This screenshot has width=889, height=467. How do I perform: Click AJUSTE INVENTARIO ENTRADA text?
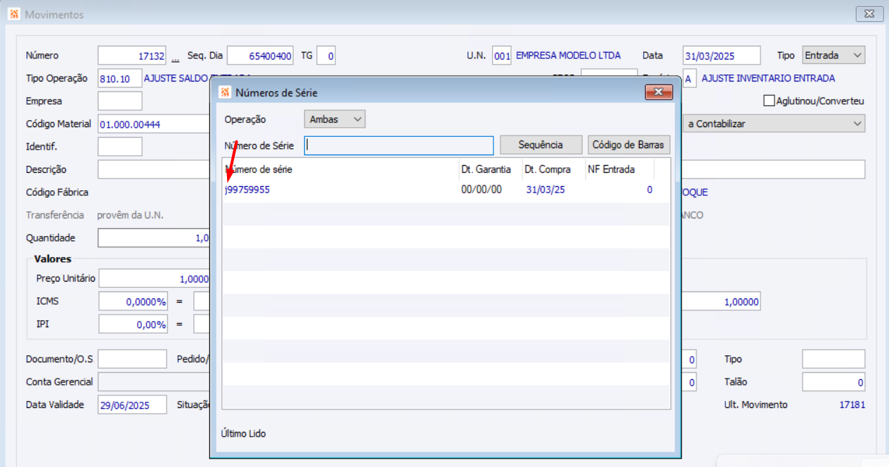point(768,79)
